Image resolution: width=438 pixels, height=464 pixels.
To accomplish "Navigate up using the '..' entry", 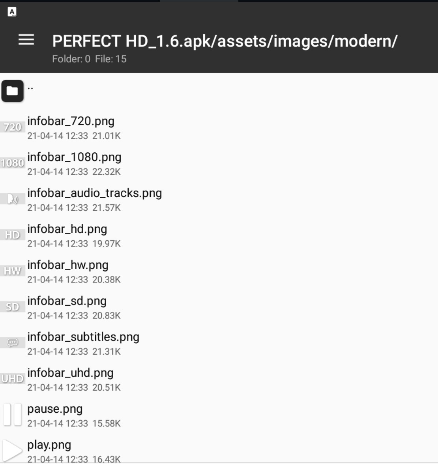I will click(32, 88).
